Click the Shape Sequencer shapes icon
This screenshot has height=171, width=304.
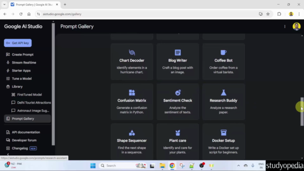(132, 133)
